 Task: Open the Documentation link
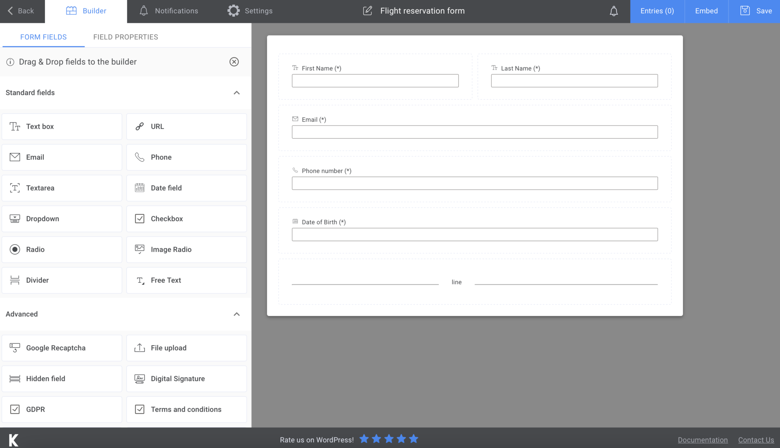(x=703, y=440)
